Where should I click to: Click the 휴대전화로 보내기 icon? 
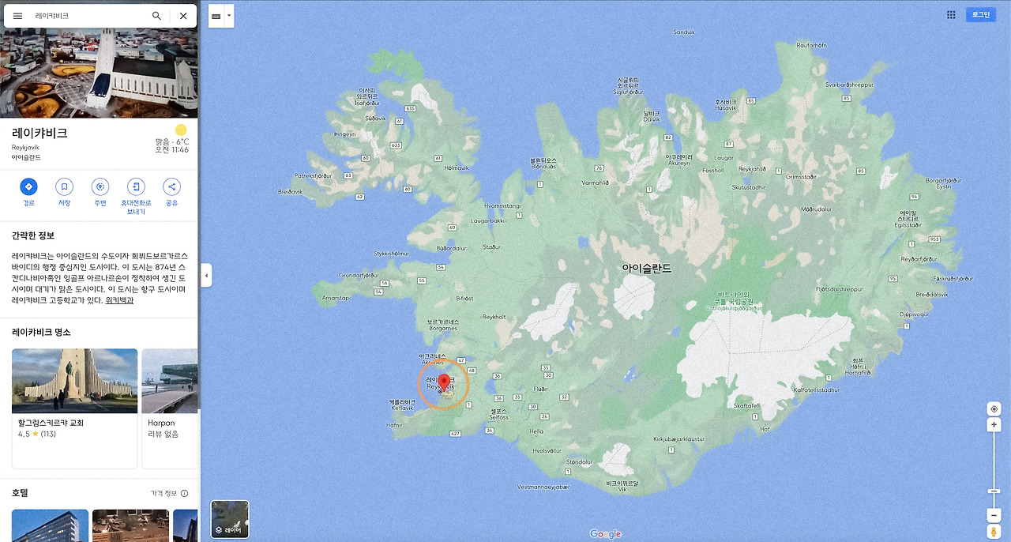(x=136, y=187)
